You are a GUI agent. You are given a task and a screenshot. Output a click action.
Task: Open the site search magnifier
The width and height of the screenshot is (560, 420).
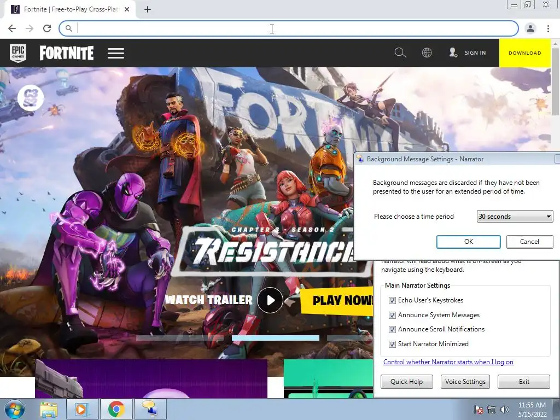tap(400, 53)
